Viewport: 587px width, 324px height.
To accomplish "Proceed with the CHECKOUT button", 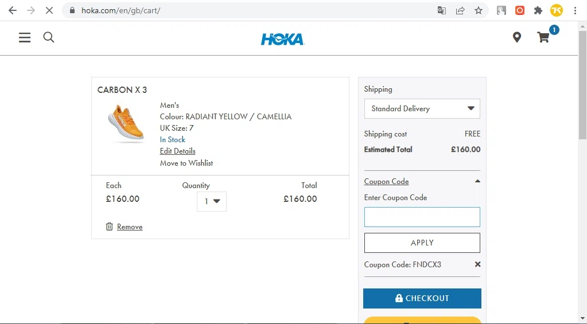I will pyautogui.click(x=422, y=298).
